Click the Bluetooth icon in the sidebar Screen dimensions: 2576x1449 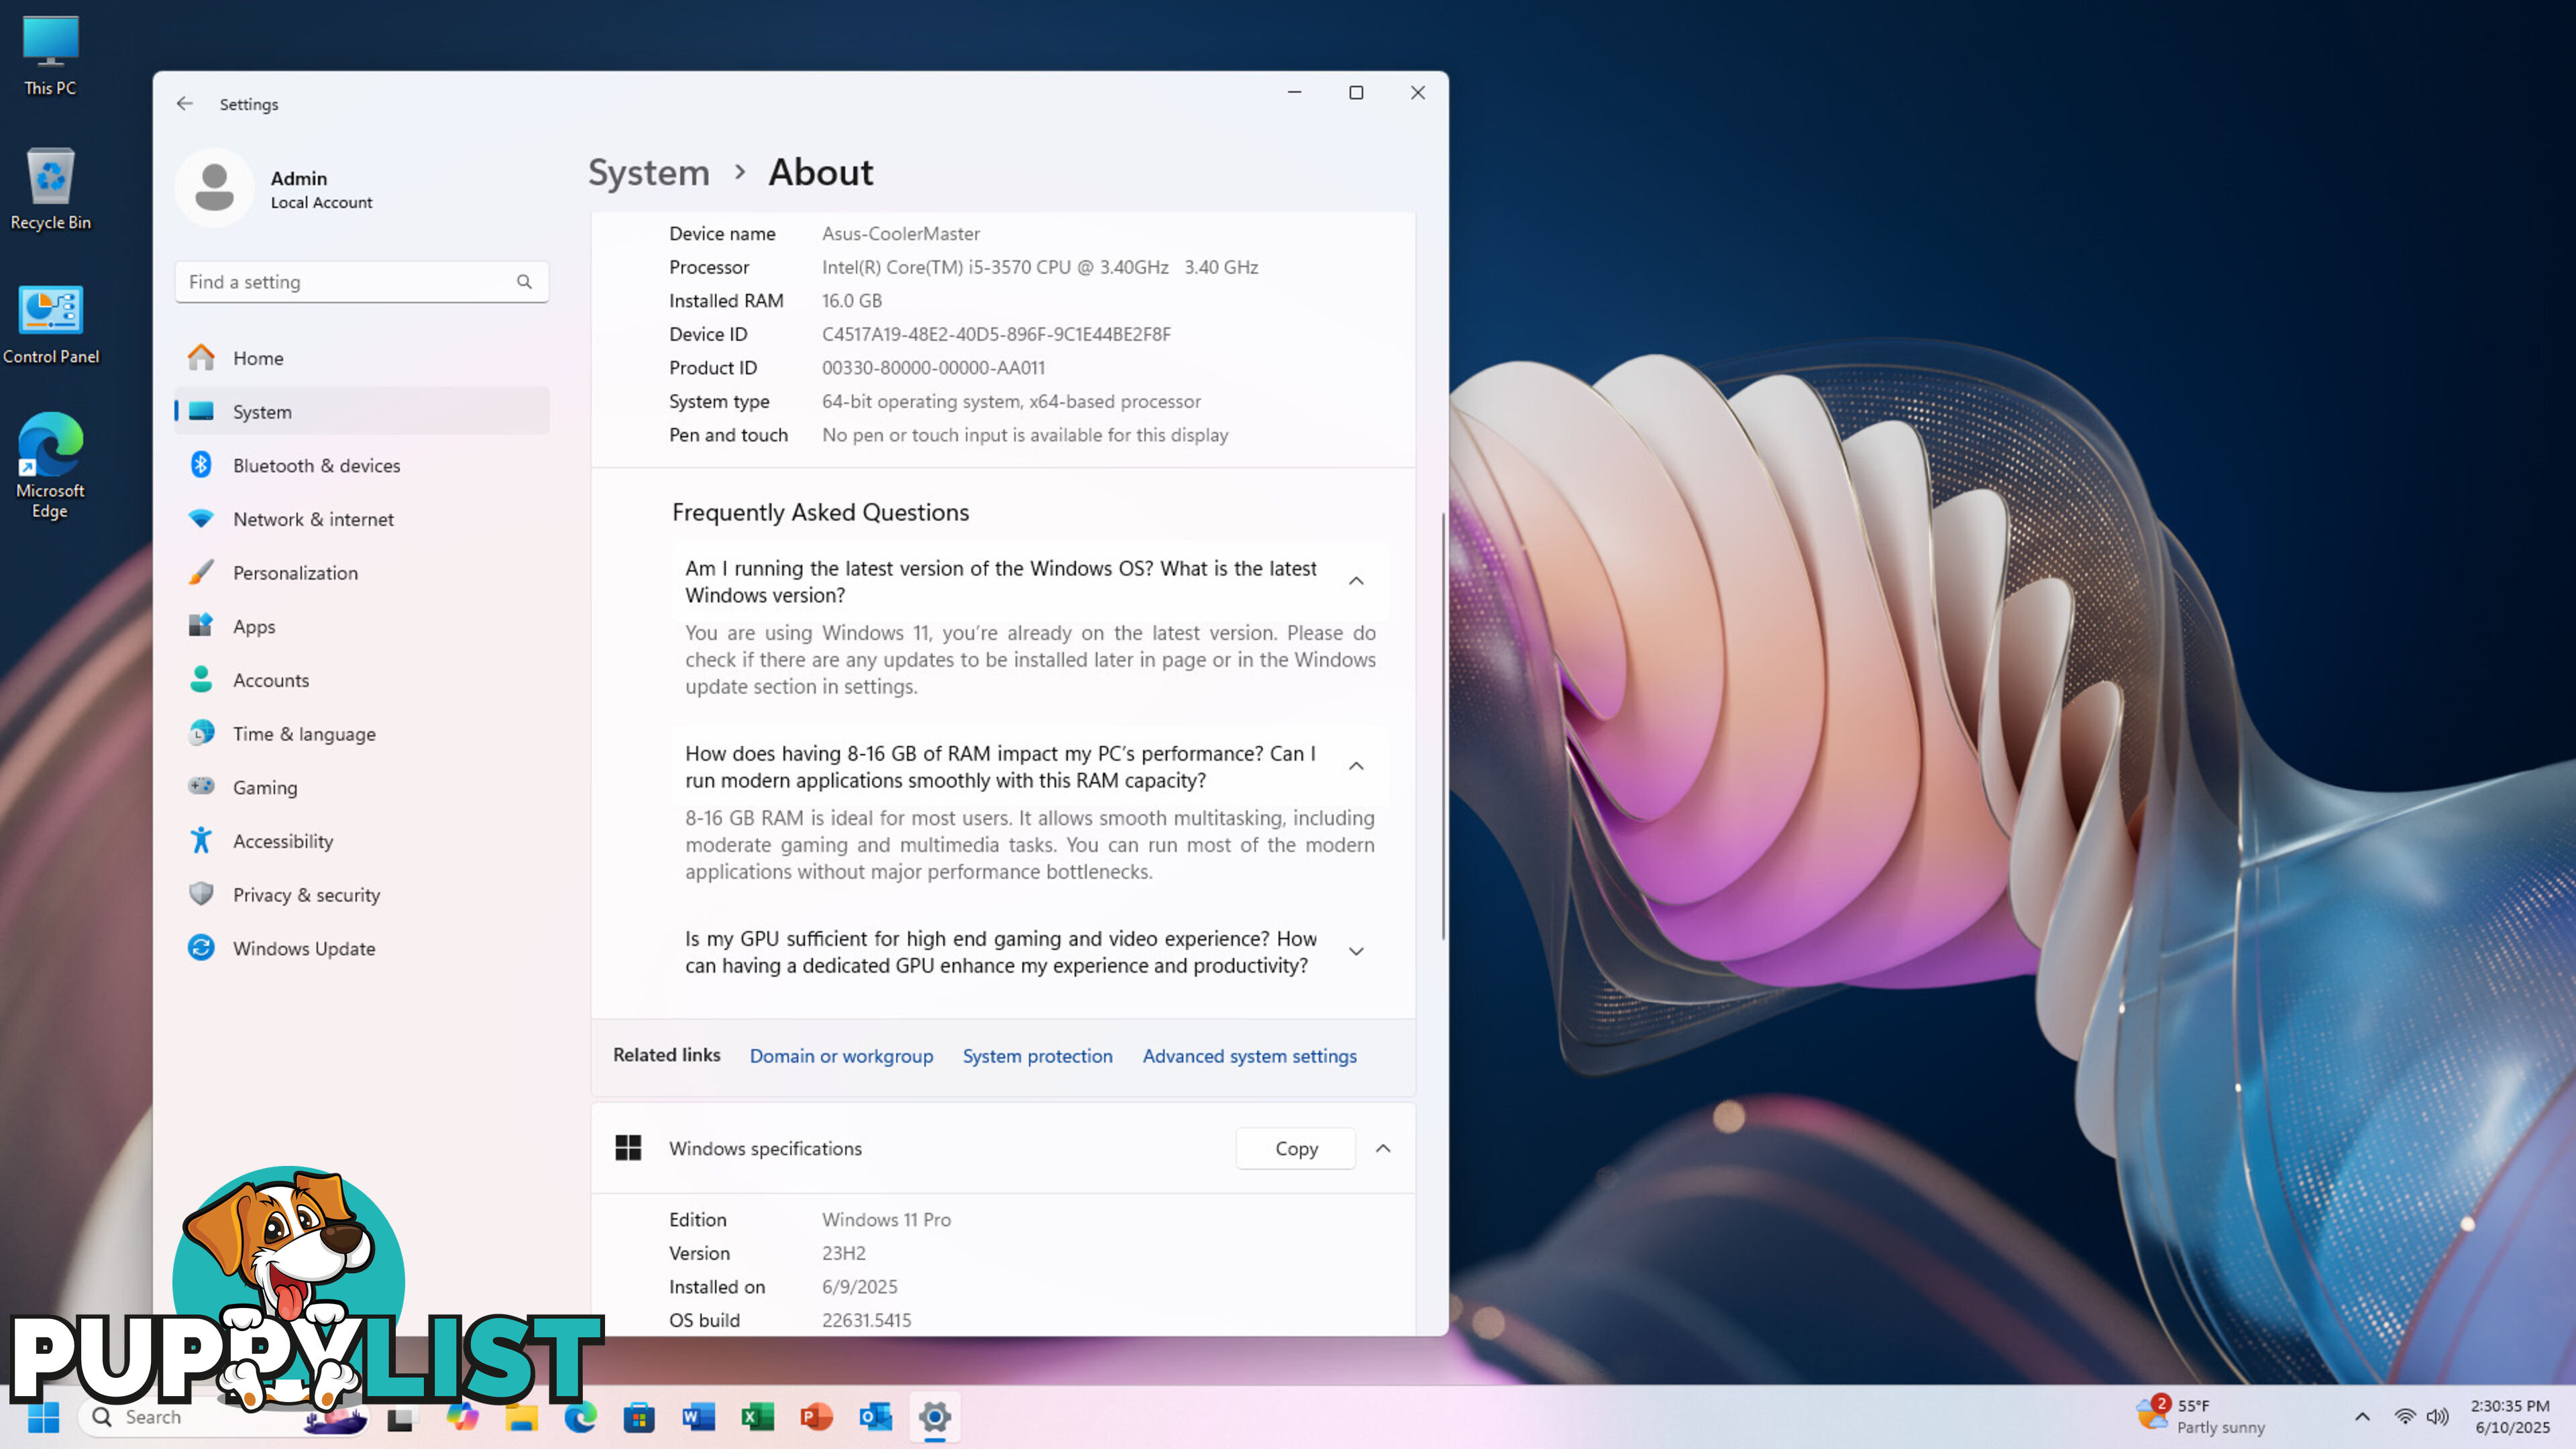pos(201,465)
